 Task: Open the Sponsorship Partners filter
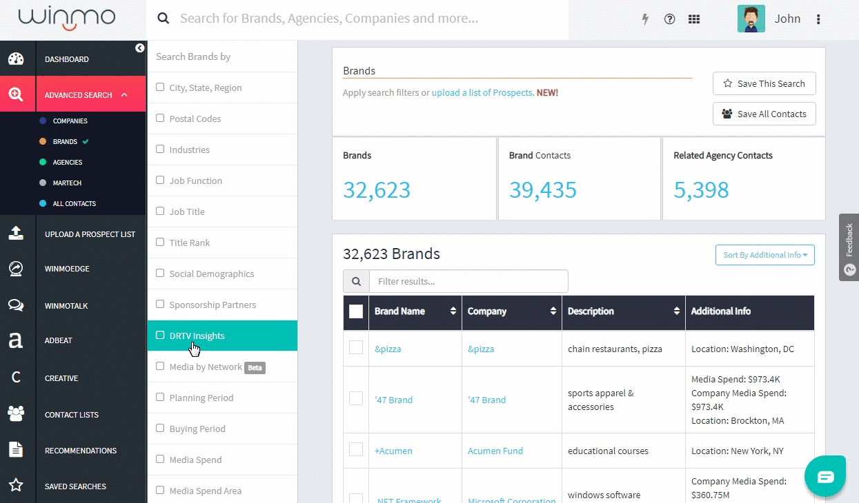[222, 305]
